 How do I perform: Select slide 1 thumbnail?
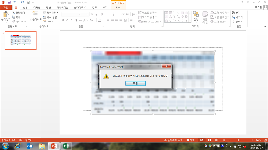tap(21, 40)
